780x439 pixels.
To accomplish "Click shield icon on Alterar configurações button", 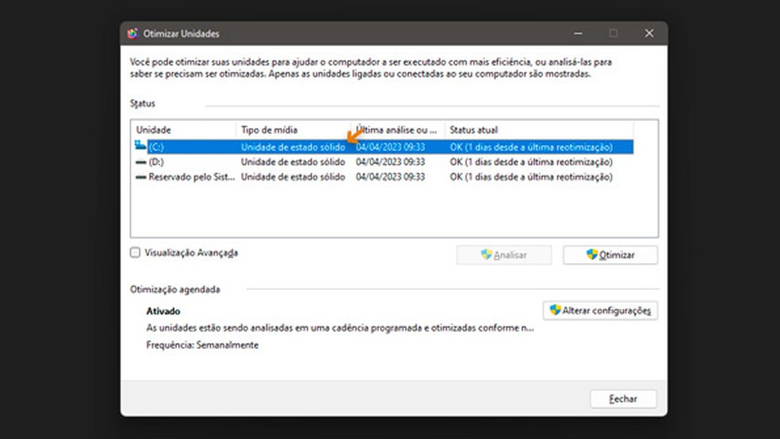I will tap(555, 311).
